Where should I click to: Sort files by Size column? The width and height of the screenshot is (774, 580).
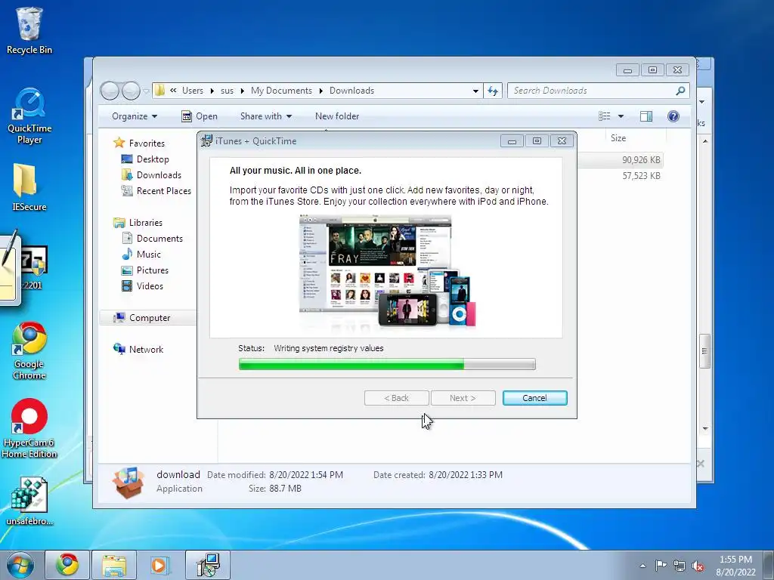pyautogui.click(x=618, y=138)
